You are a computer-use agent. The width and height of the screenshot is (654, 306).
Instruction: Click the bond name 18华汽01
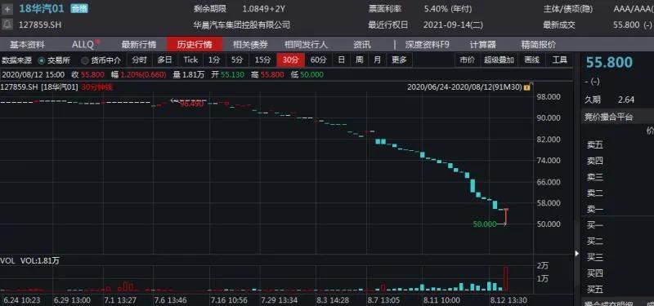click(x=42, y=8)
